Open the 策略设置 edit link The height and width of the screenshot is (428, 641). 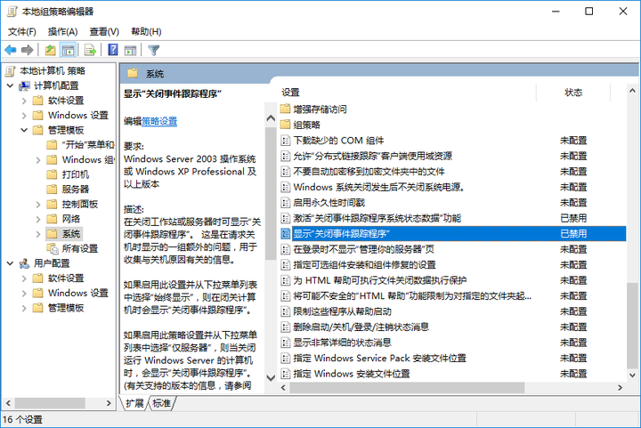click(159, 121)
